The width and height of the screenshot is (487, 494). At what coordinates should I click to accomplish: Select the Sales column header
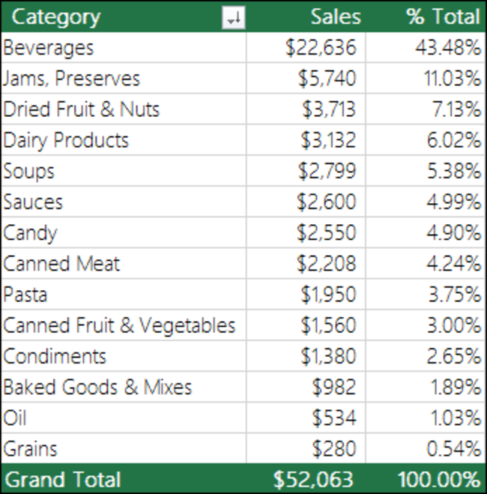335,17
